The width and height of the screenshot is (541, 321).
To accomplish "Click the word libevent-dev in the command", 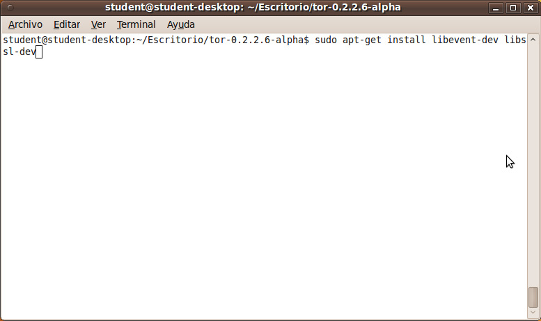I will (464, 40).
